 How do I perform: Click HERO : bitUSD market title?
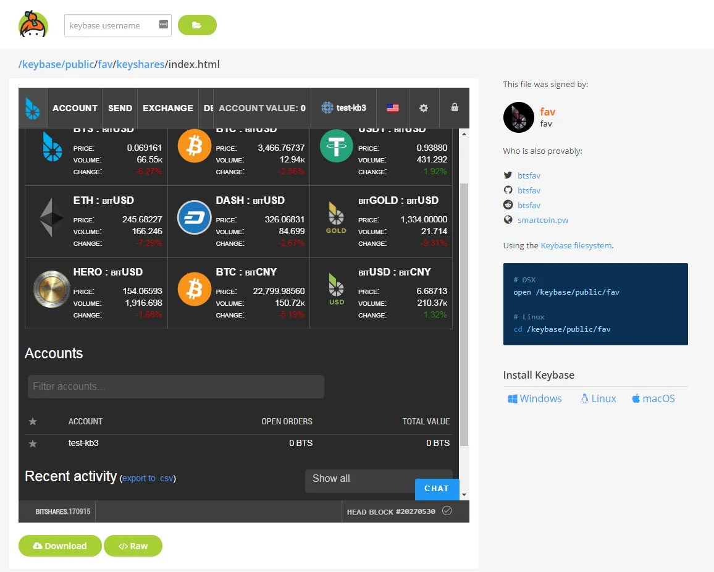pyautogui.click(x=108, y=272)
